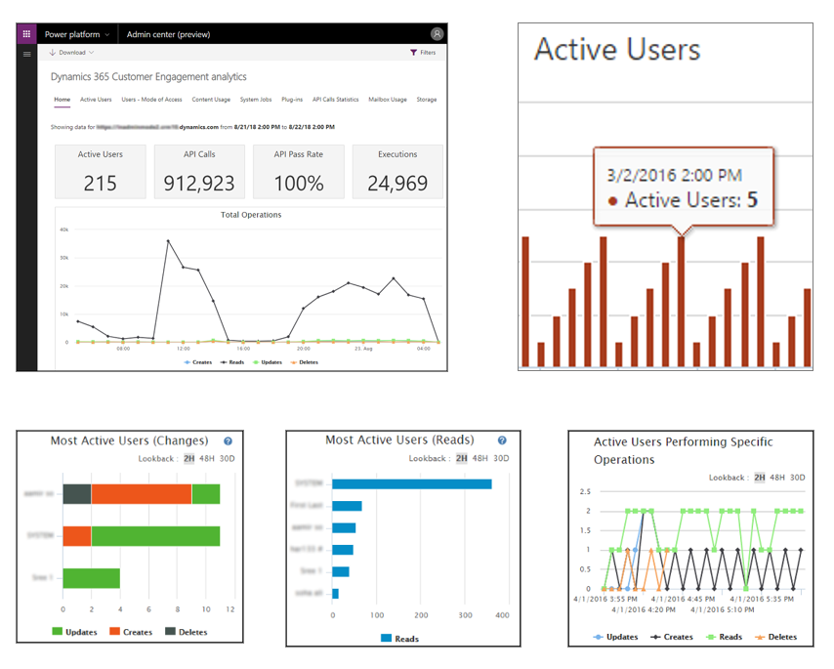Open the Mailbox Usage tab
This screenshot has width=834, height=669.
click(388, 100)
